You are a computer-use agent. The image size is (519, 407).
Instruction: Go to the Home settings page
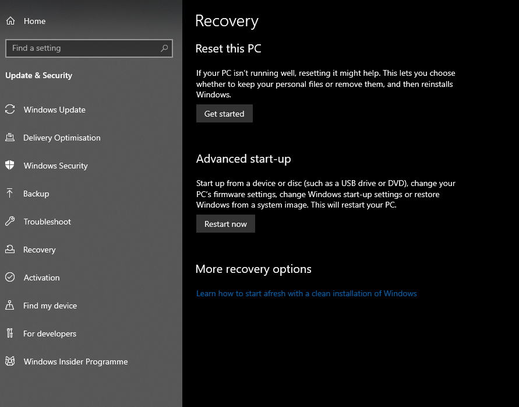click(x=34, y=21)
